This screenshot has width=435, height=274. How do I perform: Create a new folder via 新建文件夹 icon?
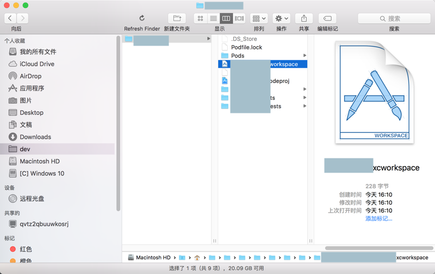point(177,18)
